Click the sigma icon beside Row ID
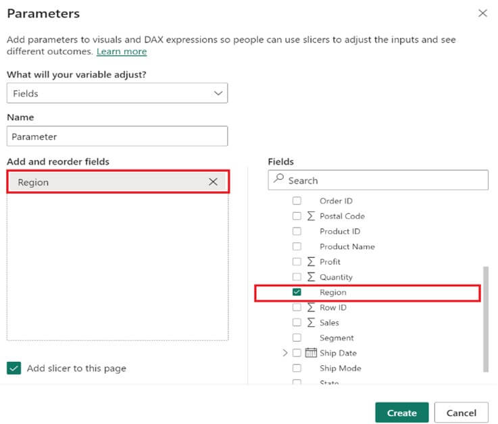The width and height of the screenshot is (498, 424). click(311, 307)
